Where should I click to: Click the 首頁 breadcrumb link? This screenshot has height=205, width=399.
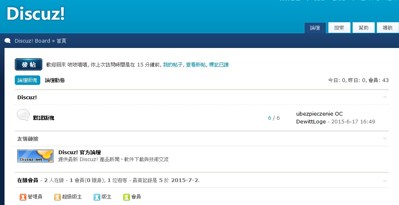[x=61, y=41]
